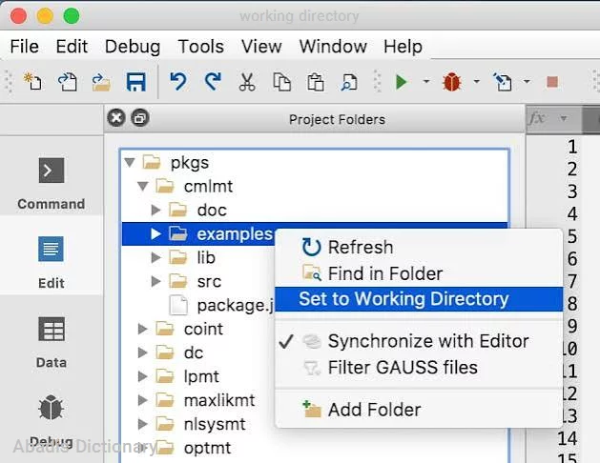The width and height of the screenshot is (600, 463).
Task: Open the View menu
Action: (261, 47)
